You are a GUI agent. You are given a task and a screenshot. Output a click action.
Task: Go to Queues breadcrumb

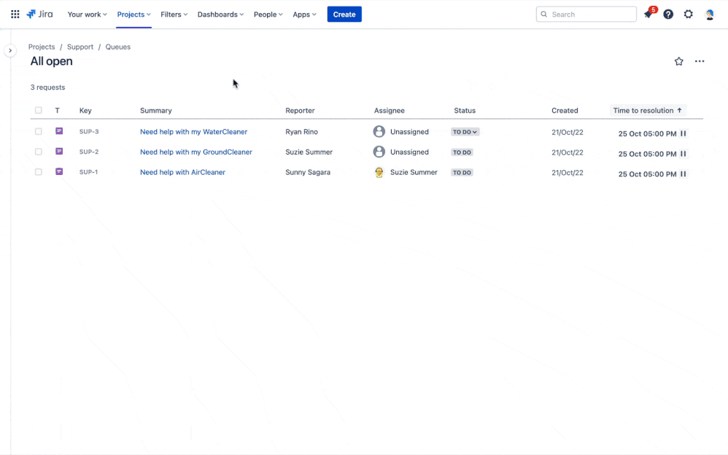tap(118, 47)
